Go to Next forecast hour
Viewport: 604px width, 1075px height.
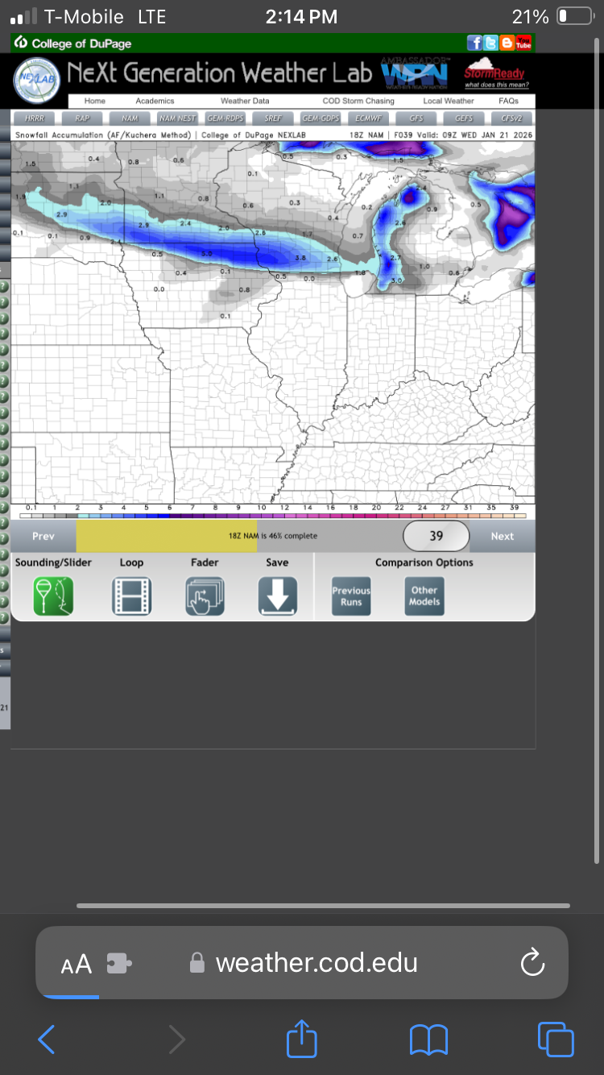coord(502,536)
